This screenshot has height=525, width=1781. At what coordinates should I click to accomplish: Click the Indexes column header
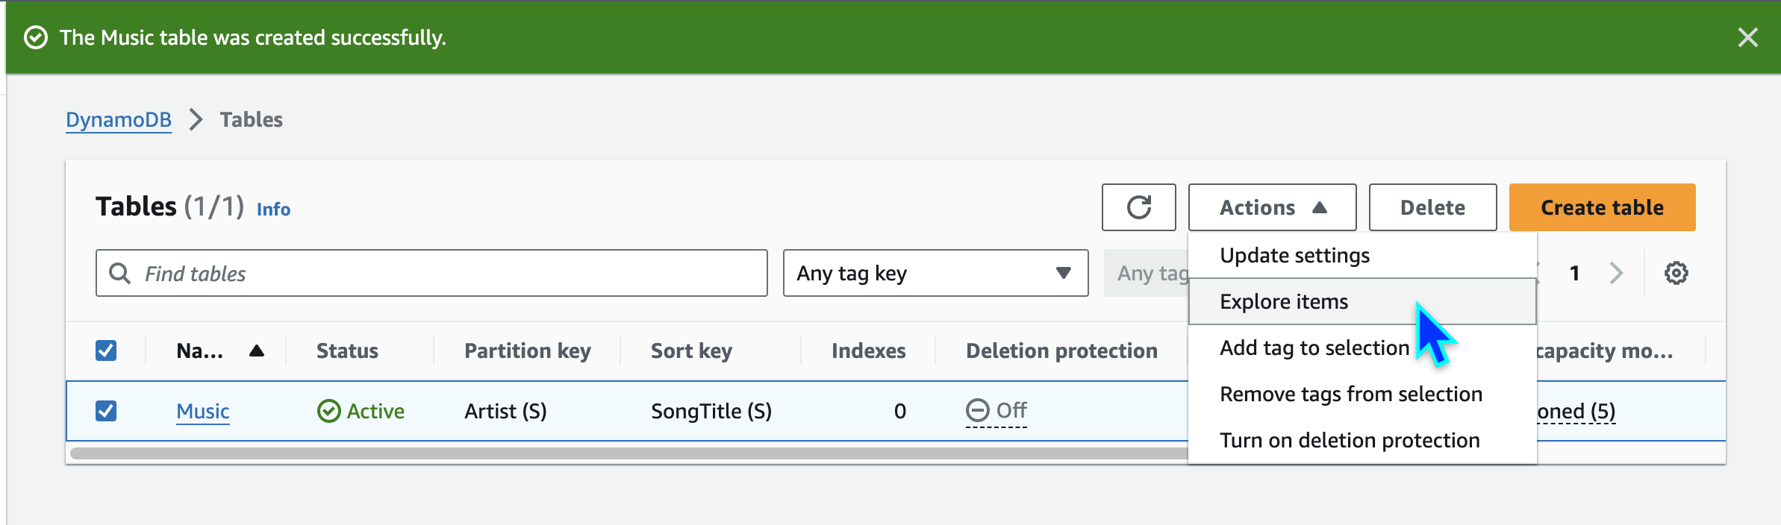tap(869, 350)
